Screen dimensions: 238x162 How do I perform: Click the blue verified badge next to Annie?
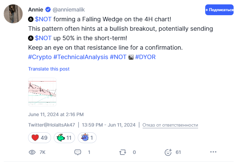[x=48, y=9]
